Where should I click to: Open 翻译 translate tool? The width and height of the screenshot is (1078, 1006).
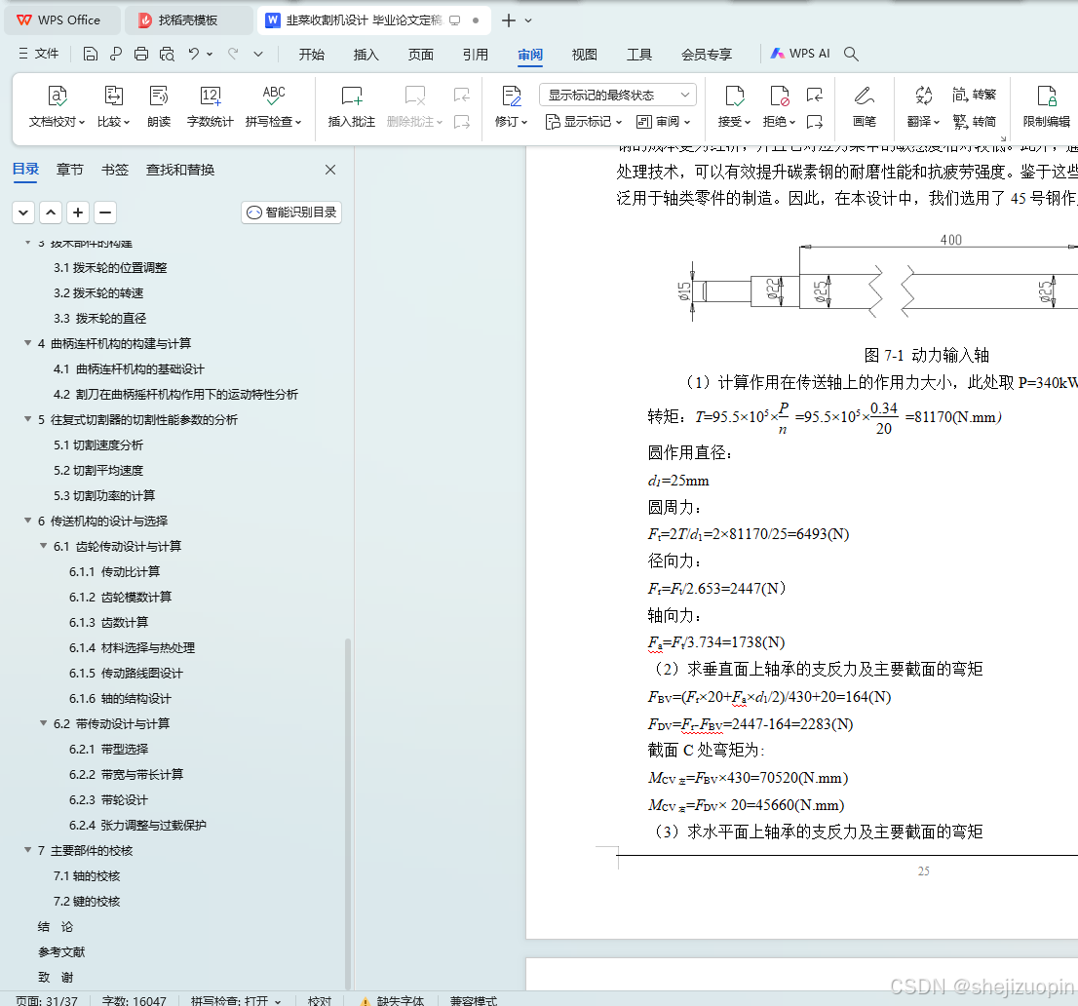coord(923,106)
